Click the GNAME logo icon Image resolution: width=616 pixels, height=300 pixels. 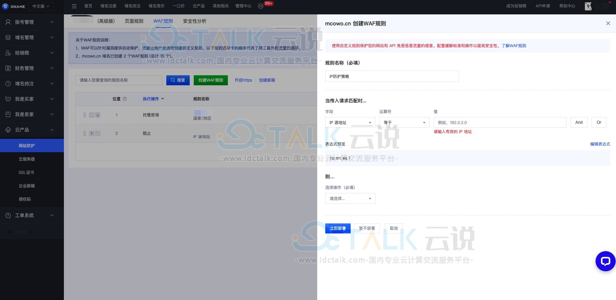(5, 6)
